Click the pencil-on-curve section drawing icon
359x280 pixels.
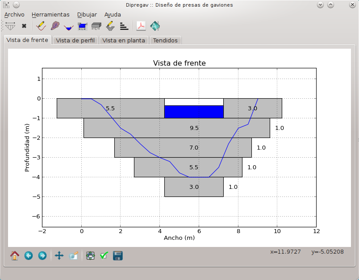click(41, 26)
